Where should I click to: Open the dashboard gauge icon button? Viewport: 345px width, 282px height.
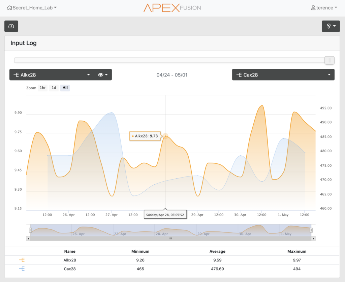click(11, 26)
